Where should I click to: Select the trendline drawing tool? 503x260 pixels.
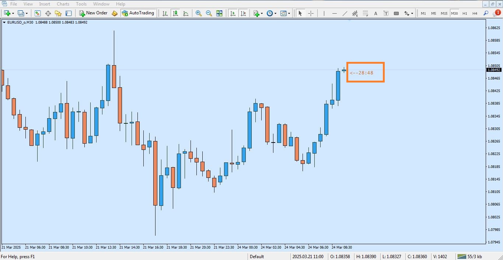tap(345, 13)
